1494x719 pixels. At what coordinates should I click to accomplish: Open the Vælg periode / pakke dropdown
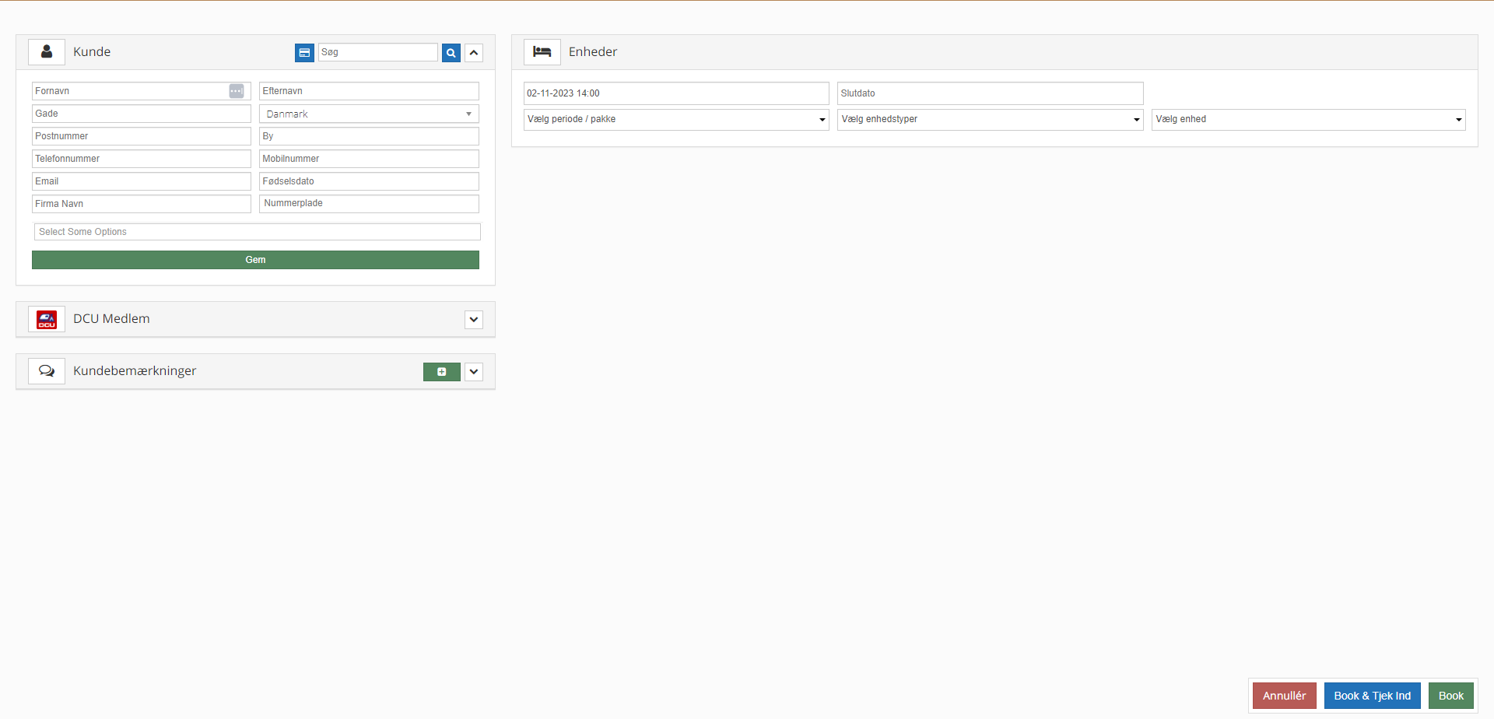pyautogui.click(x=675, y=119)
